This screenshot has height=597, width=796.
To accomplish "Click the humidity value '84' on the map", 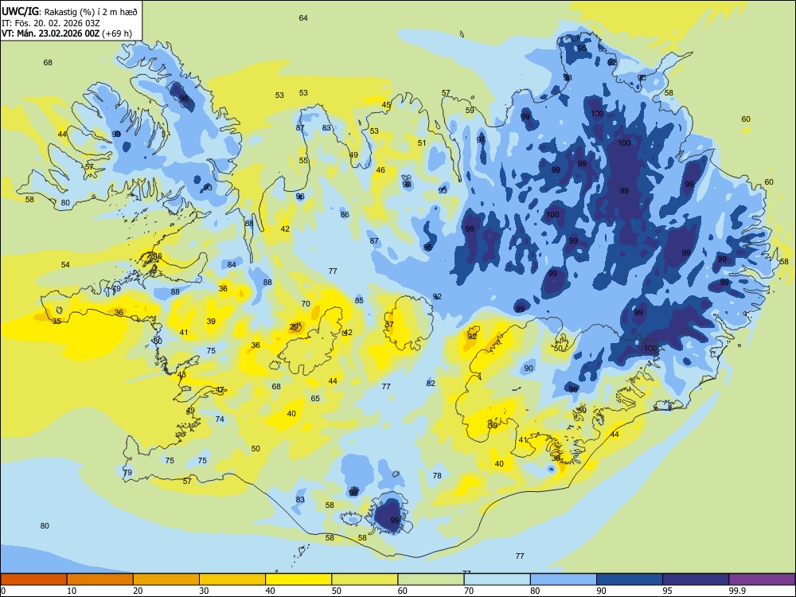I will click(x=232, y=264).
